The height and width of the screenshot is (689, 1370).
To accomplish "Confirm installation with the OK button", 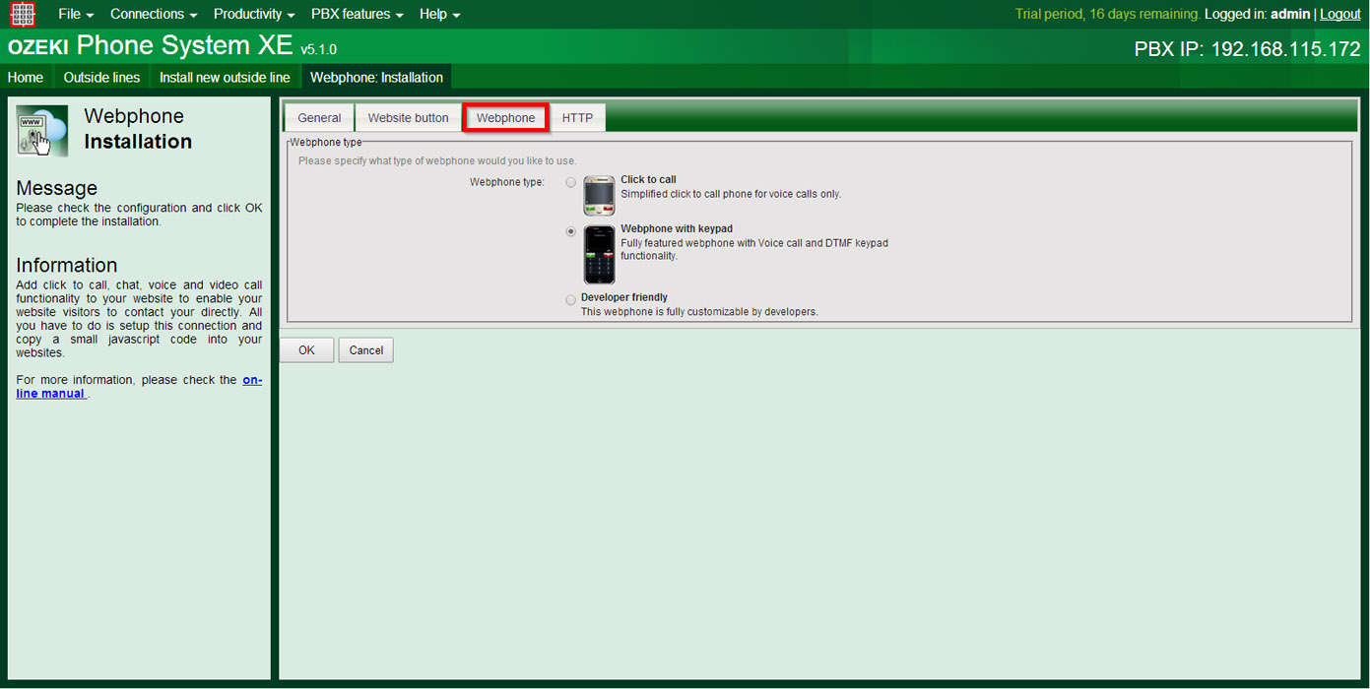I will pos(306,350).
